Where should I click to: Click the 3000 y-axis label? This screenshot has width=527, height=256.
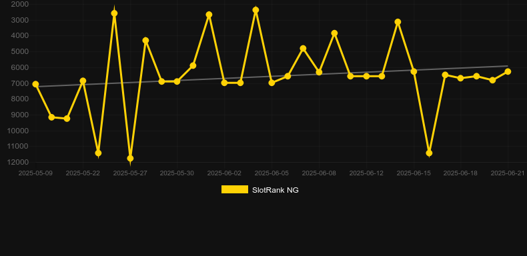pos(20,20)
